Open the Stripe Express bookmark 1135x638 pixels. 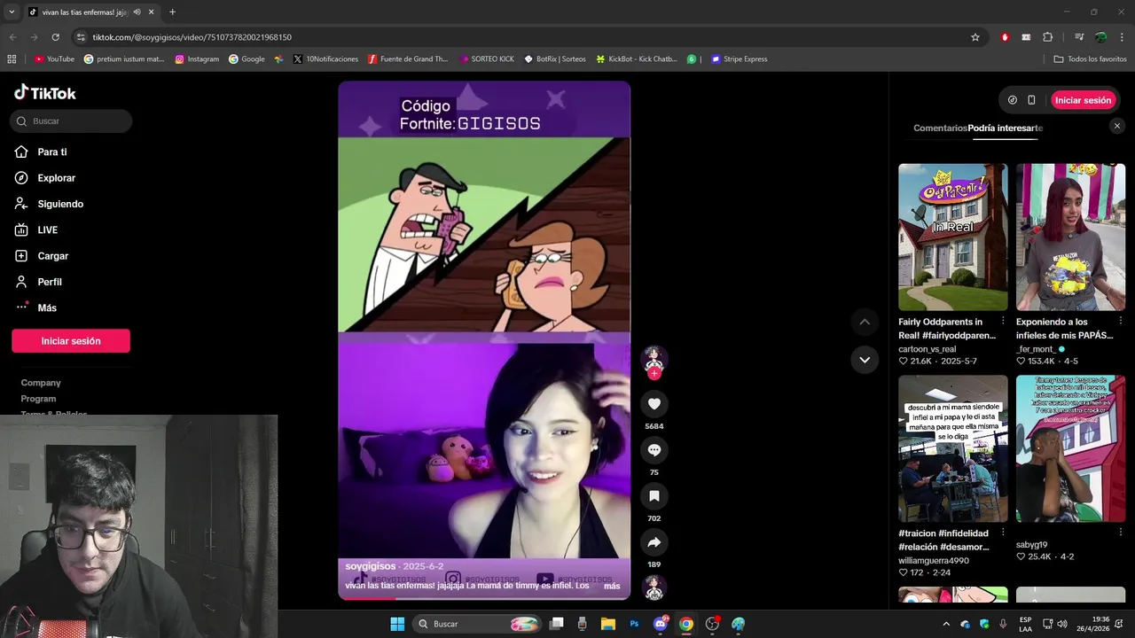point(739,59)
